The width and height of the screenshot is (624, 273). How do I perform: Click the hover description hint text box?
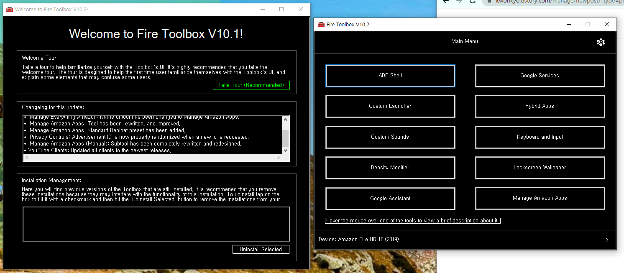pyautogui.click(x=413, y=221)
